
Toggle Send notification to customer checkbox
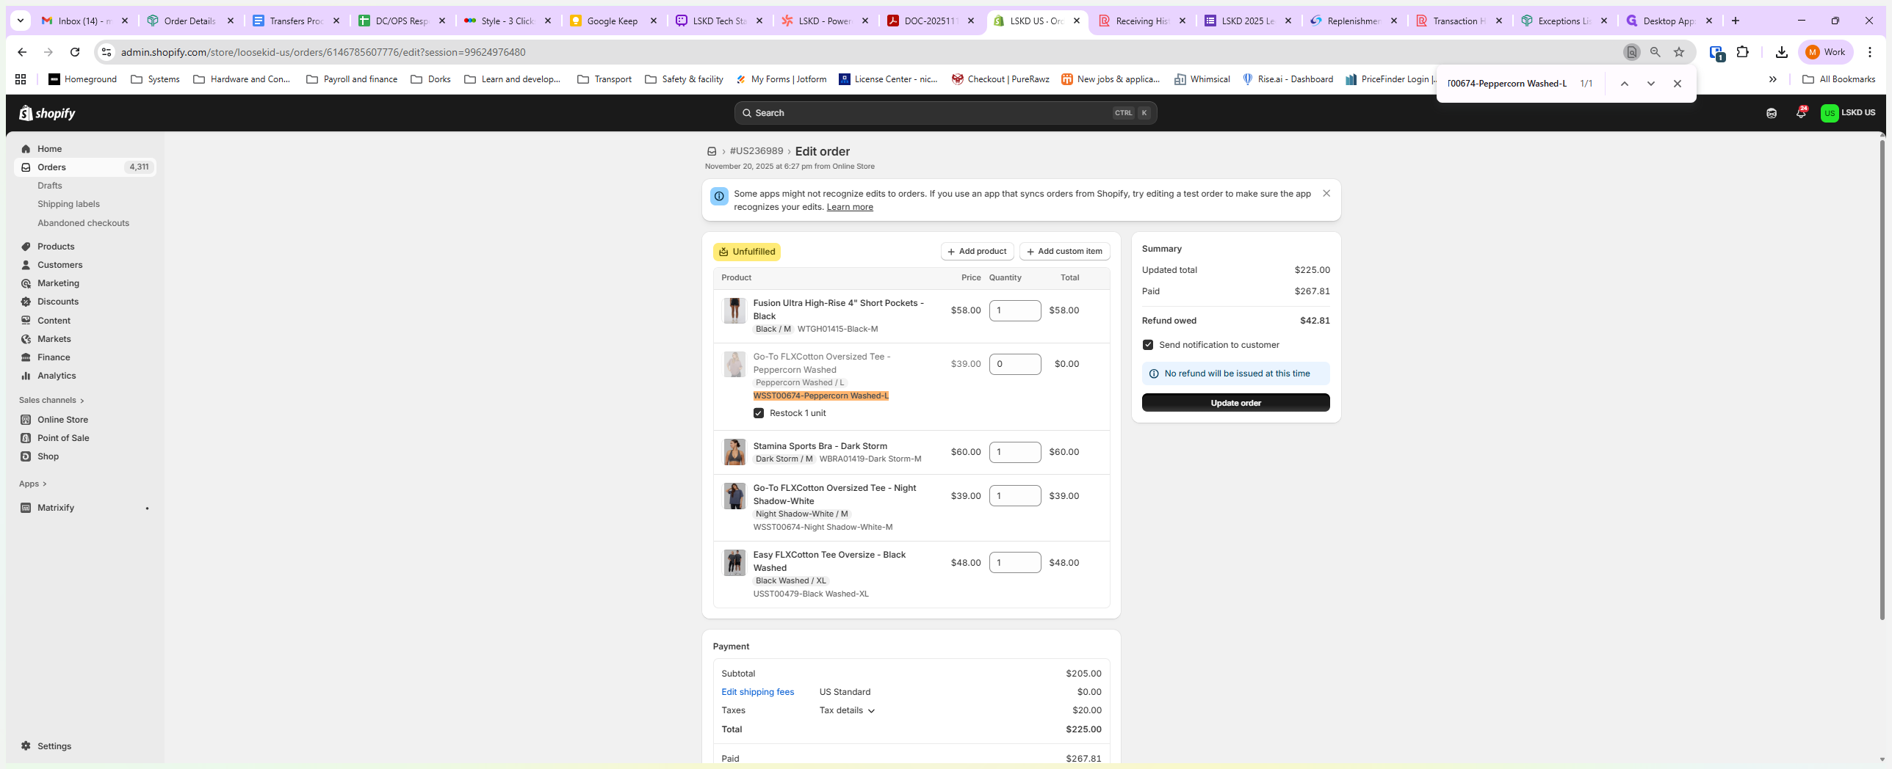click(1147, 345)
